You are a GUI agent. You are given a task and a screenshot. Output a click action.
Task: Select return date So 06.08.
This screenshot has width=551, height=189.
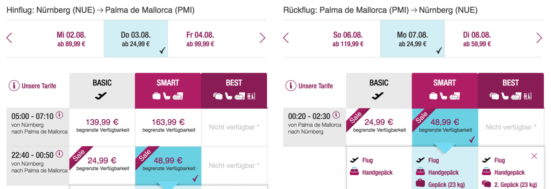coord(348,39)
